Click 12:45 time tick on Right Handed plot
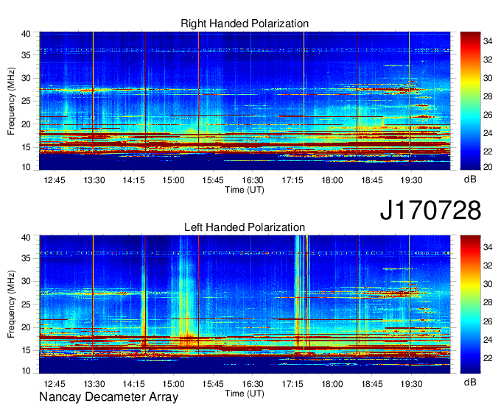Screen dimensions: 501x406 coord(55,180)
